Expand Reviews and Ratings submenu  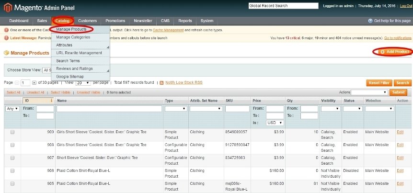point(80,68)
